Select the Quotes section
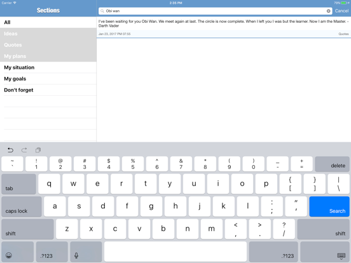The image size is (351, 263). pos(48,44)
